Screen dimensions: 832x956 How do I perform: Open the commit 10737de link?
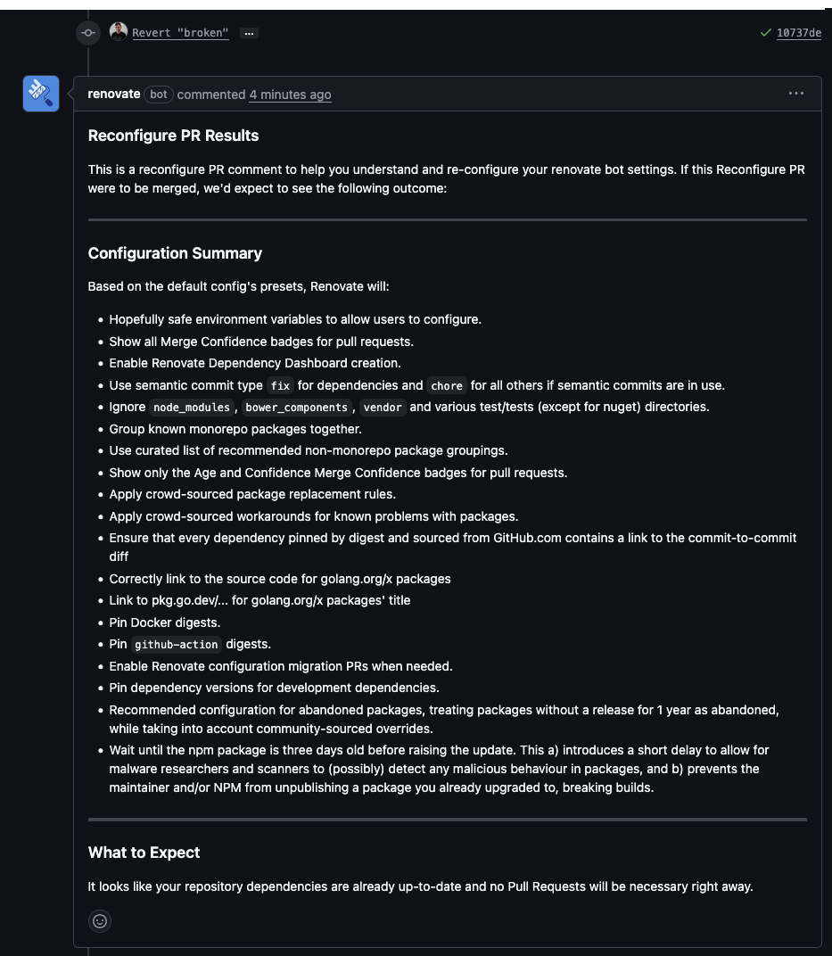point(799,32)
